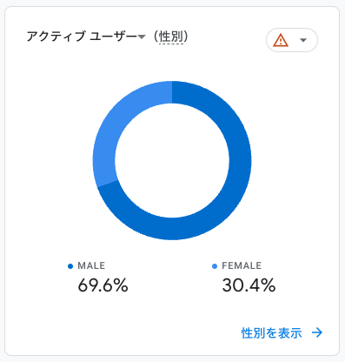Click the 30.4% female value
The image size is (345, 362).
click(x=249, y=285)
